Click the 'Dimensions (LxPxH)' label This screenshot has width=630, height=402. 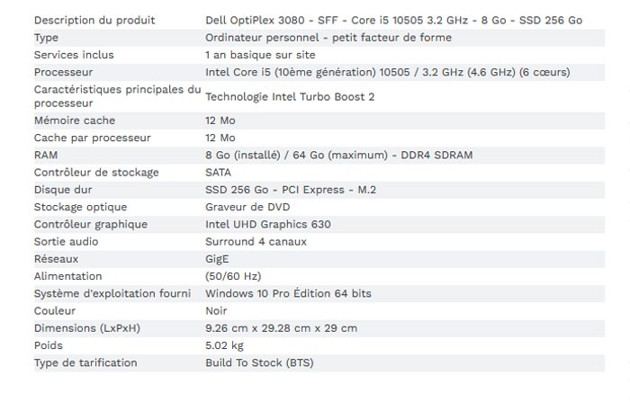tap(87, 328)
